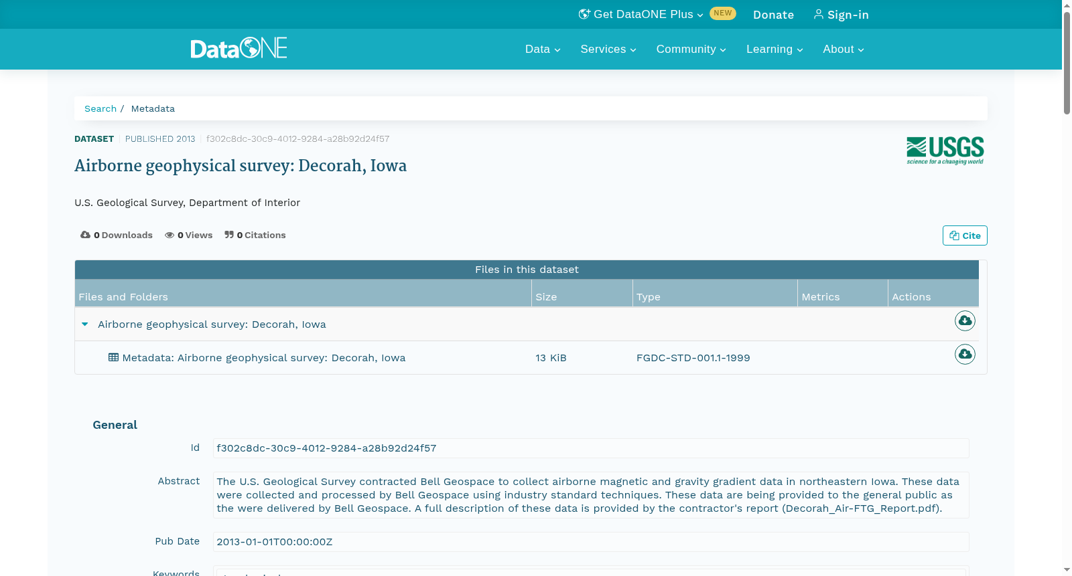This screenshot has height=576, width=1072.
Task: Click the General section heading
Action: tap(115, 425)
